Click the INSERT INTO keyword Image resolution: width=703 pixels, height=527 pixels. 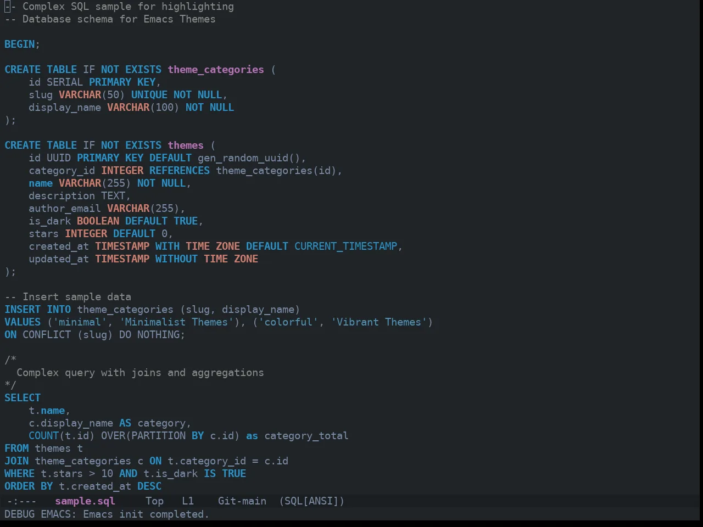pyautogui.click(x=38, y=309)
